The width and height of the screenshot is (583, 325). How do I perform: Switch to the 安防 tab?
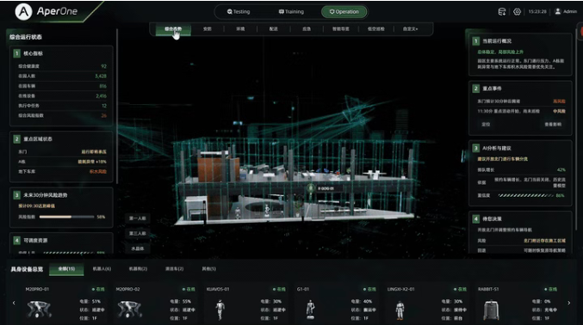click(208, 29)
